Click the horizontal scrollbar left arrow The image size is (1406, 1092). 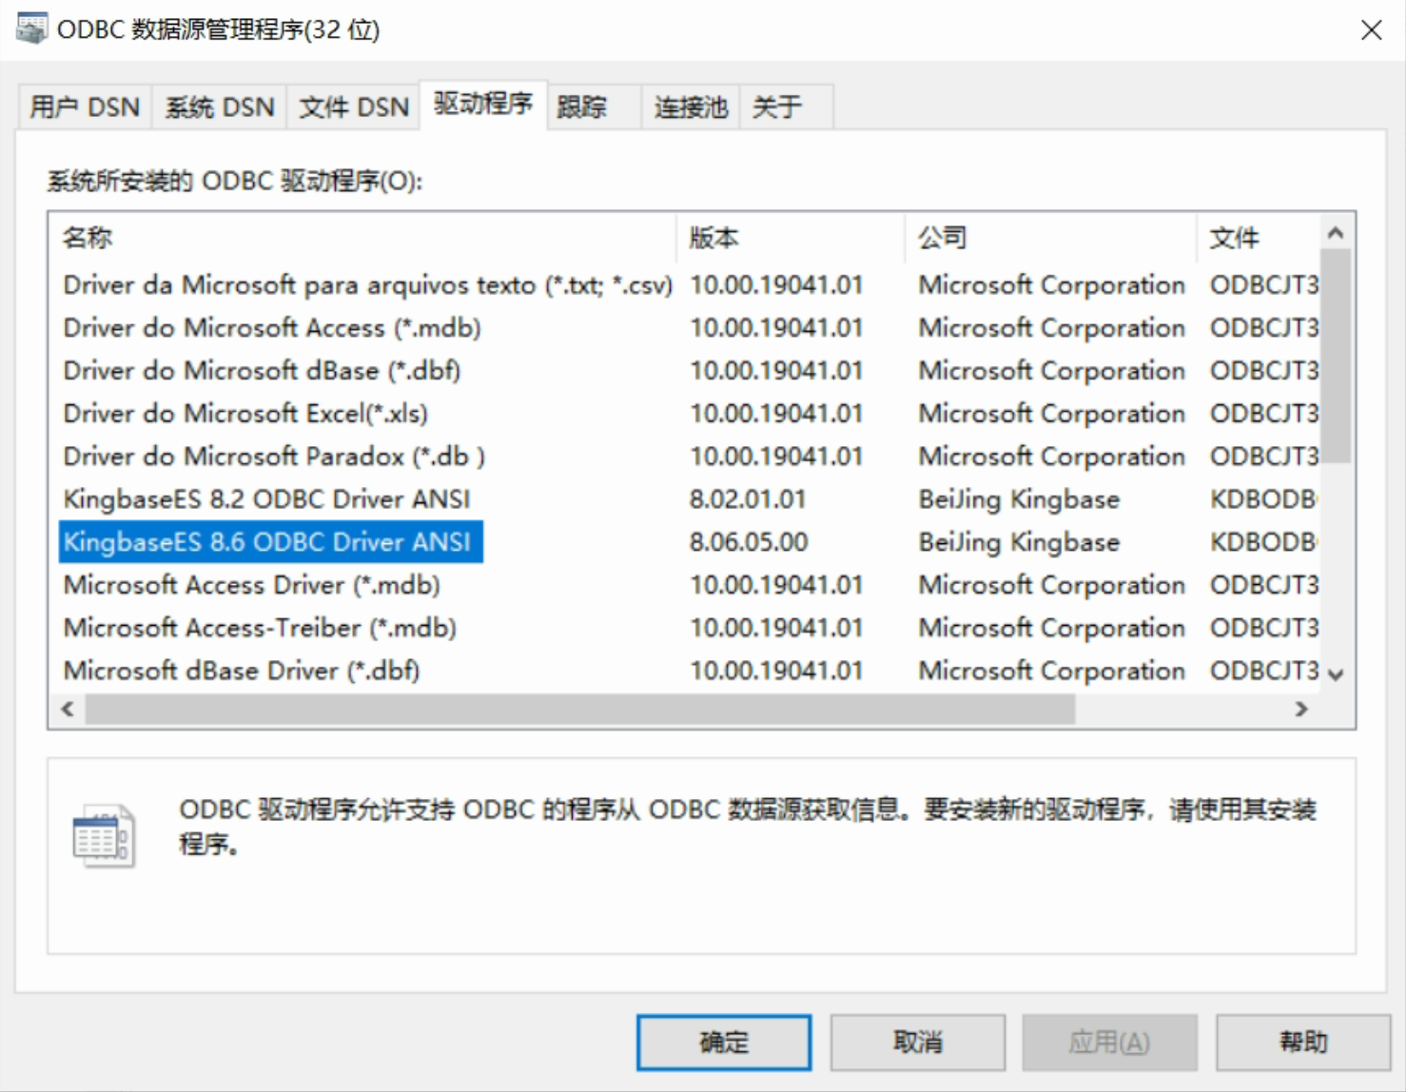pos(68,709)
